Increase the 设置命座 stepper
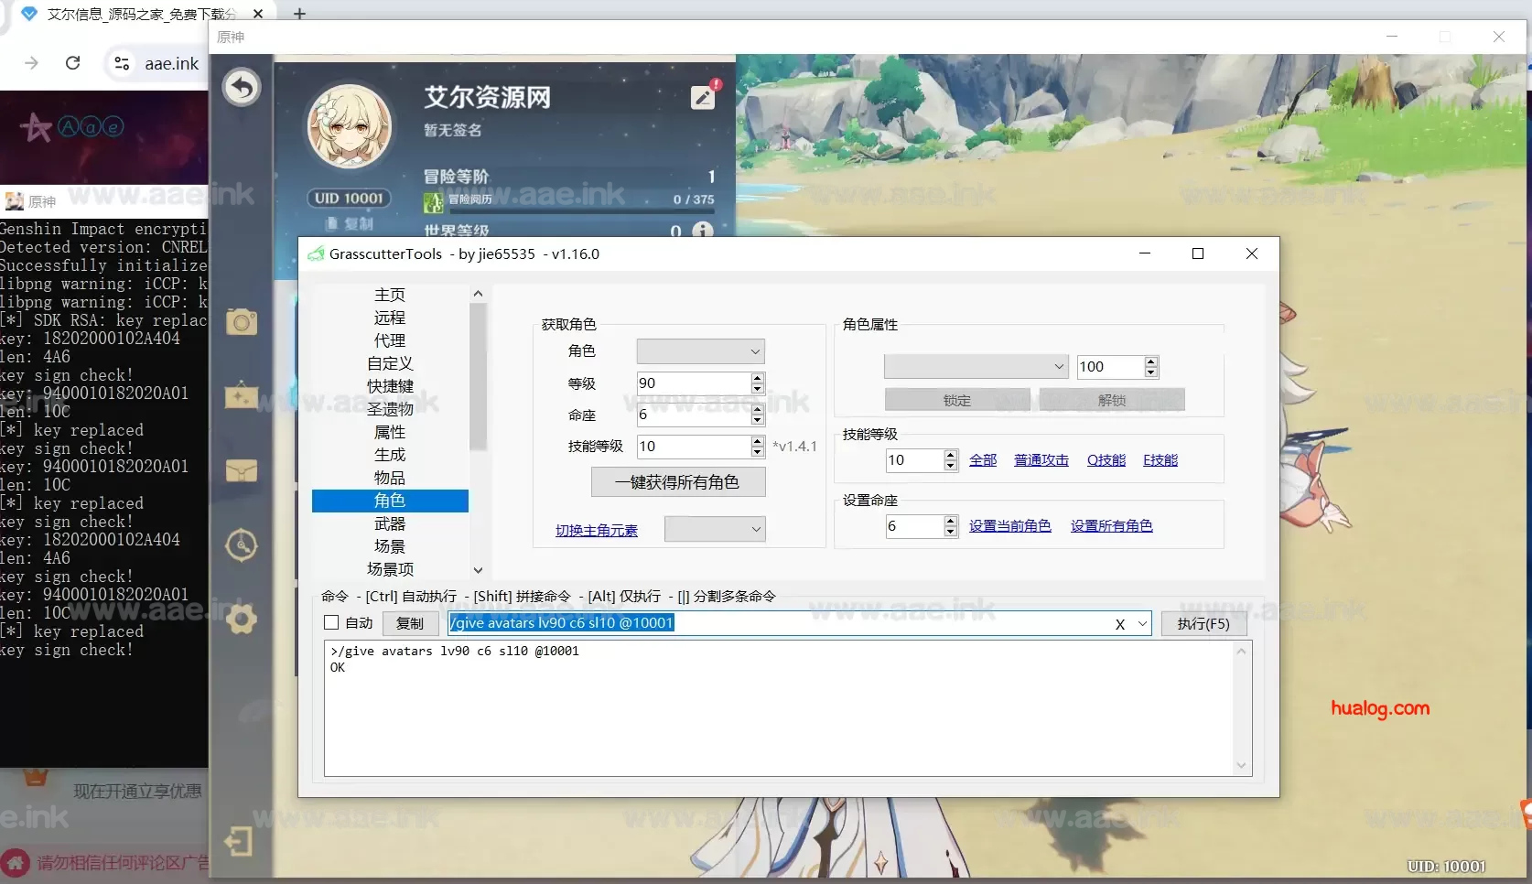This screenshot has width=1532, height=884. click(x=950, y=521)
